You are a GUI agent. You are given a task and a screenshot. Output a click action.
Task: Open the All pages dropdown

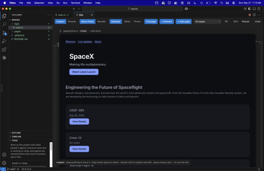207,22
